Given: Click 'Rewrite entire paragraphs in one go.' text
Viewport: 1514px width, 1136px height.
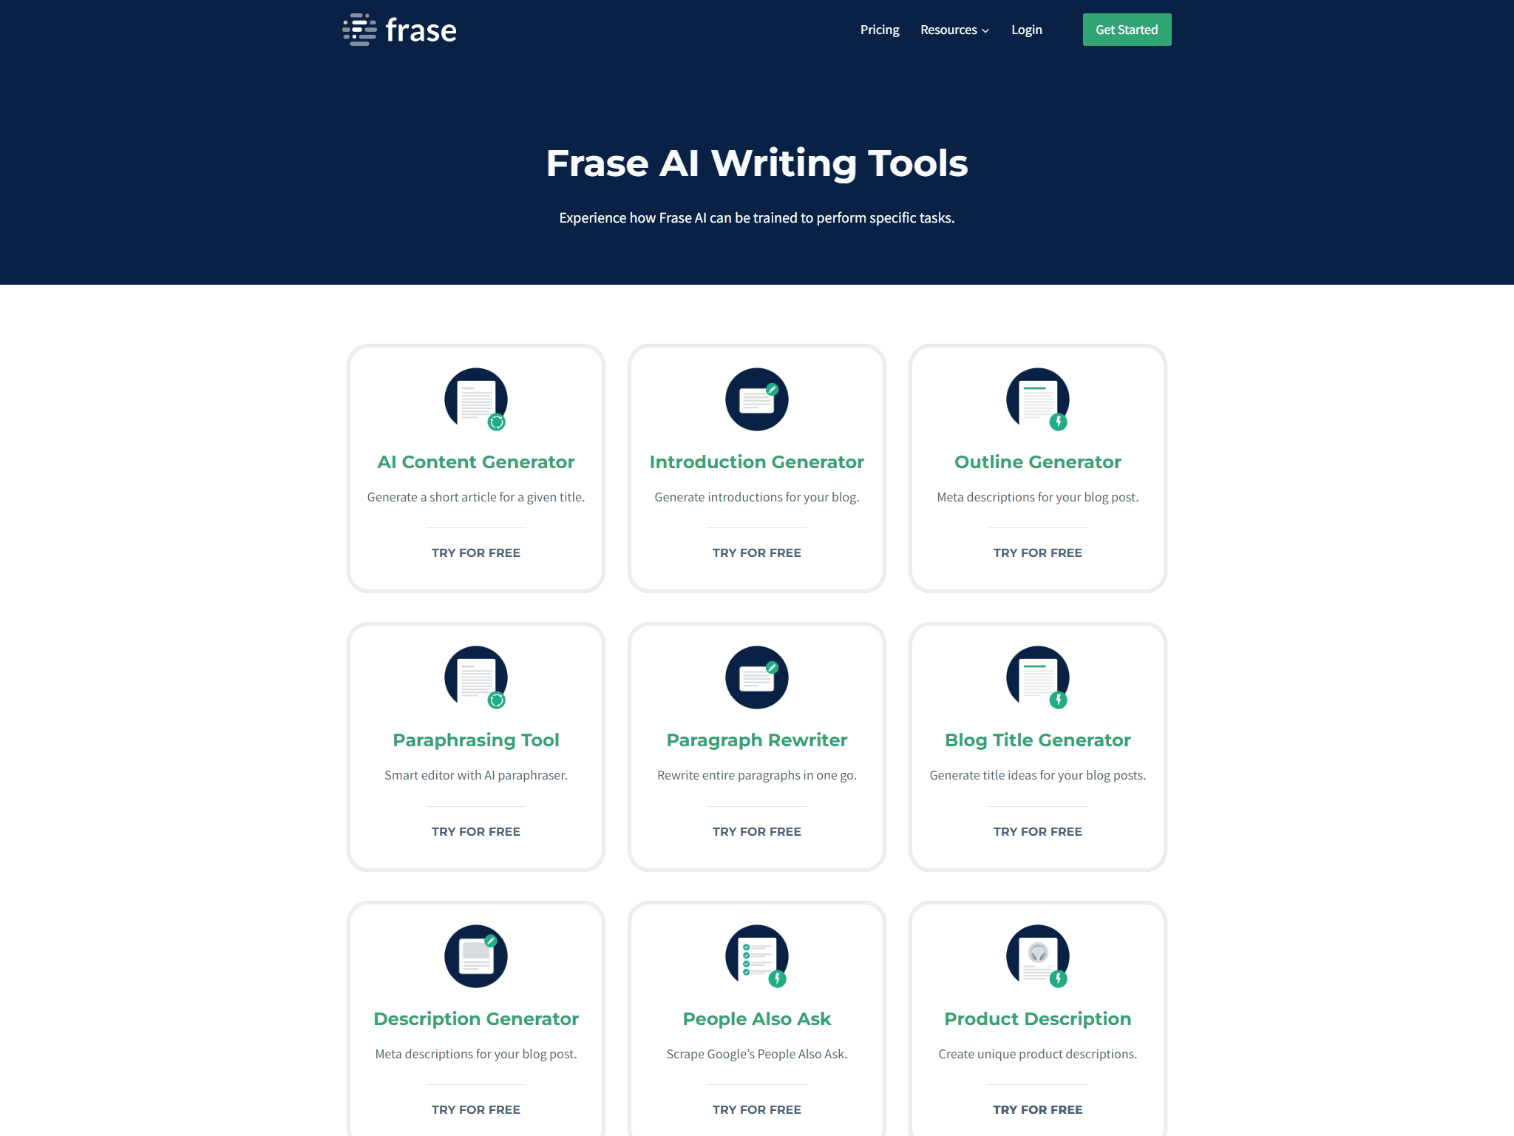Looking at the screenshot, I should (757, 776).
